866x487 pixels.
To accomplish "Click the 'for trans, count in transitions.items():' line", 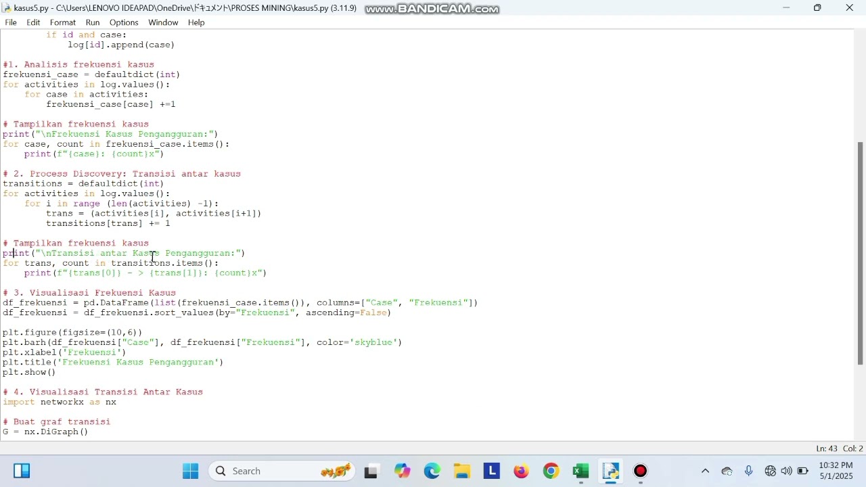I will coord(111,263).
